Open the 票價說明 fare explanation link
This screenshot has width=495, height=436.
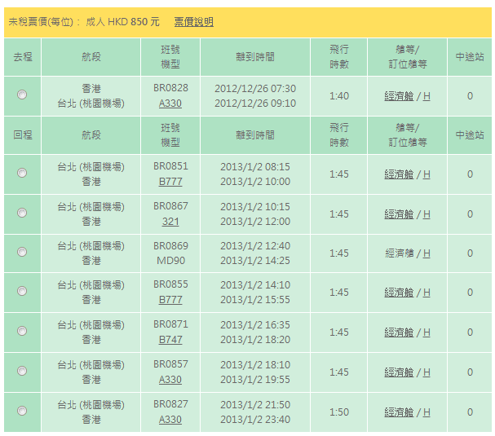click(193, 22)
